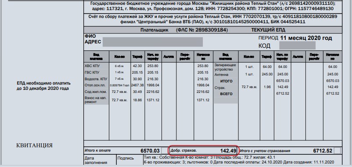This screenshot has width=352, height=167.
Task: Click the ИТОГО row label
Action: tap(226, 81)
